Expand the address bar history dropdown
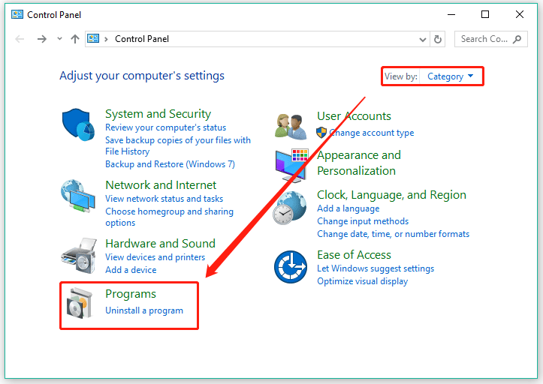The width and height of the screenshot is (543, 384). pyautogui.click(x=423, y=40)
